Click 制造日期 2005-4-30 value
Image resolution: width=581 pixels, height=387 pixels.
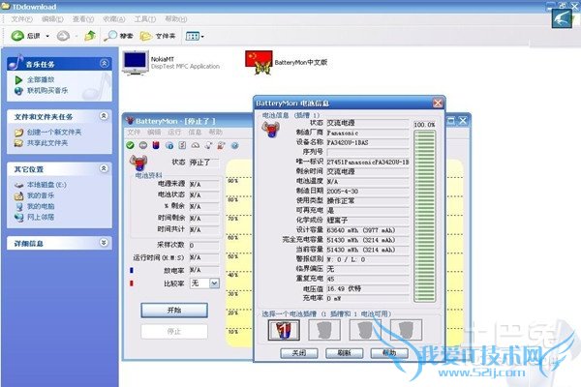(x=368, y=192)
